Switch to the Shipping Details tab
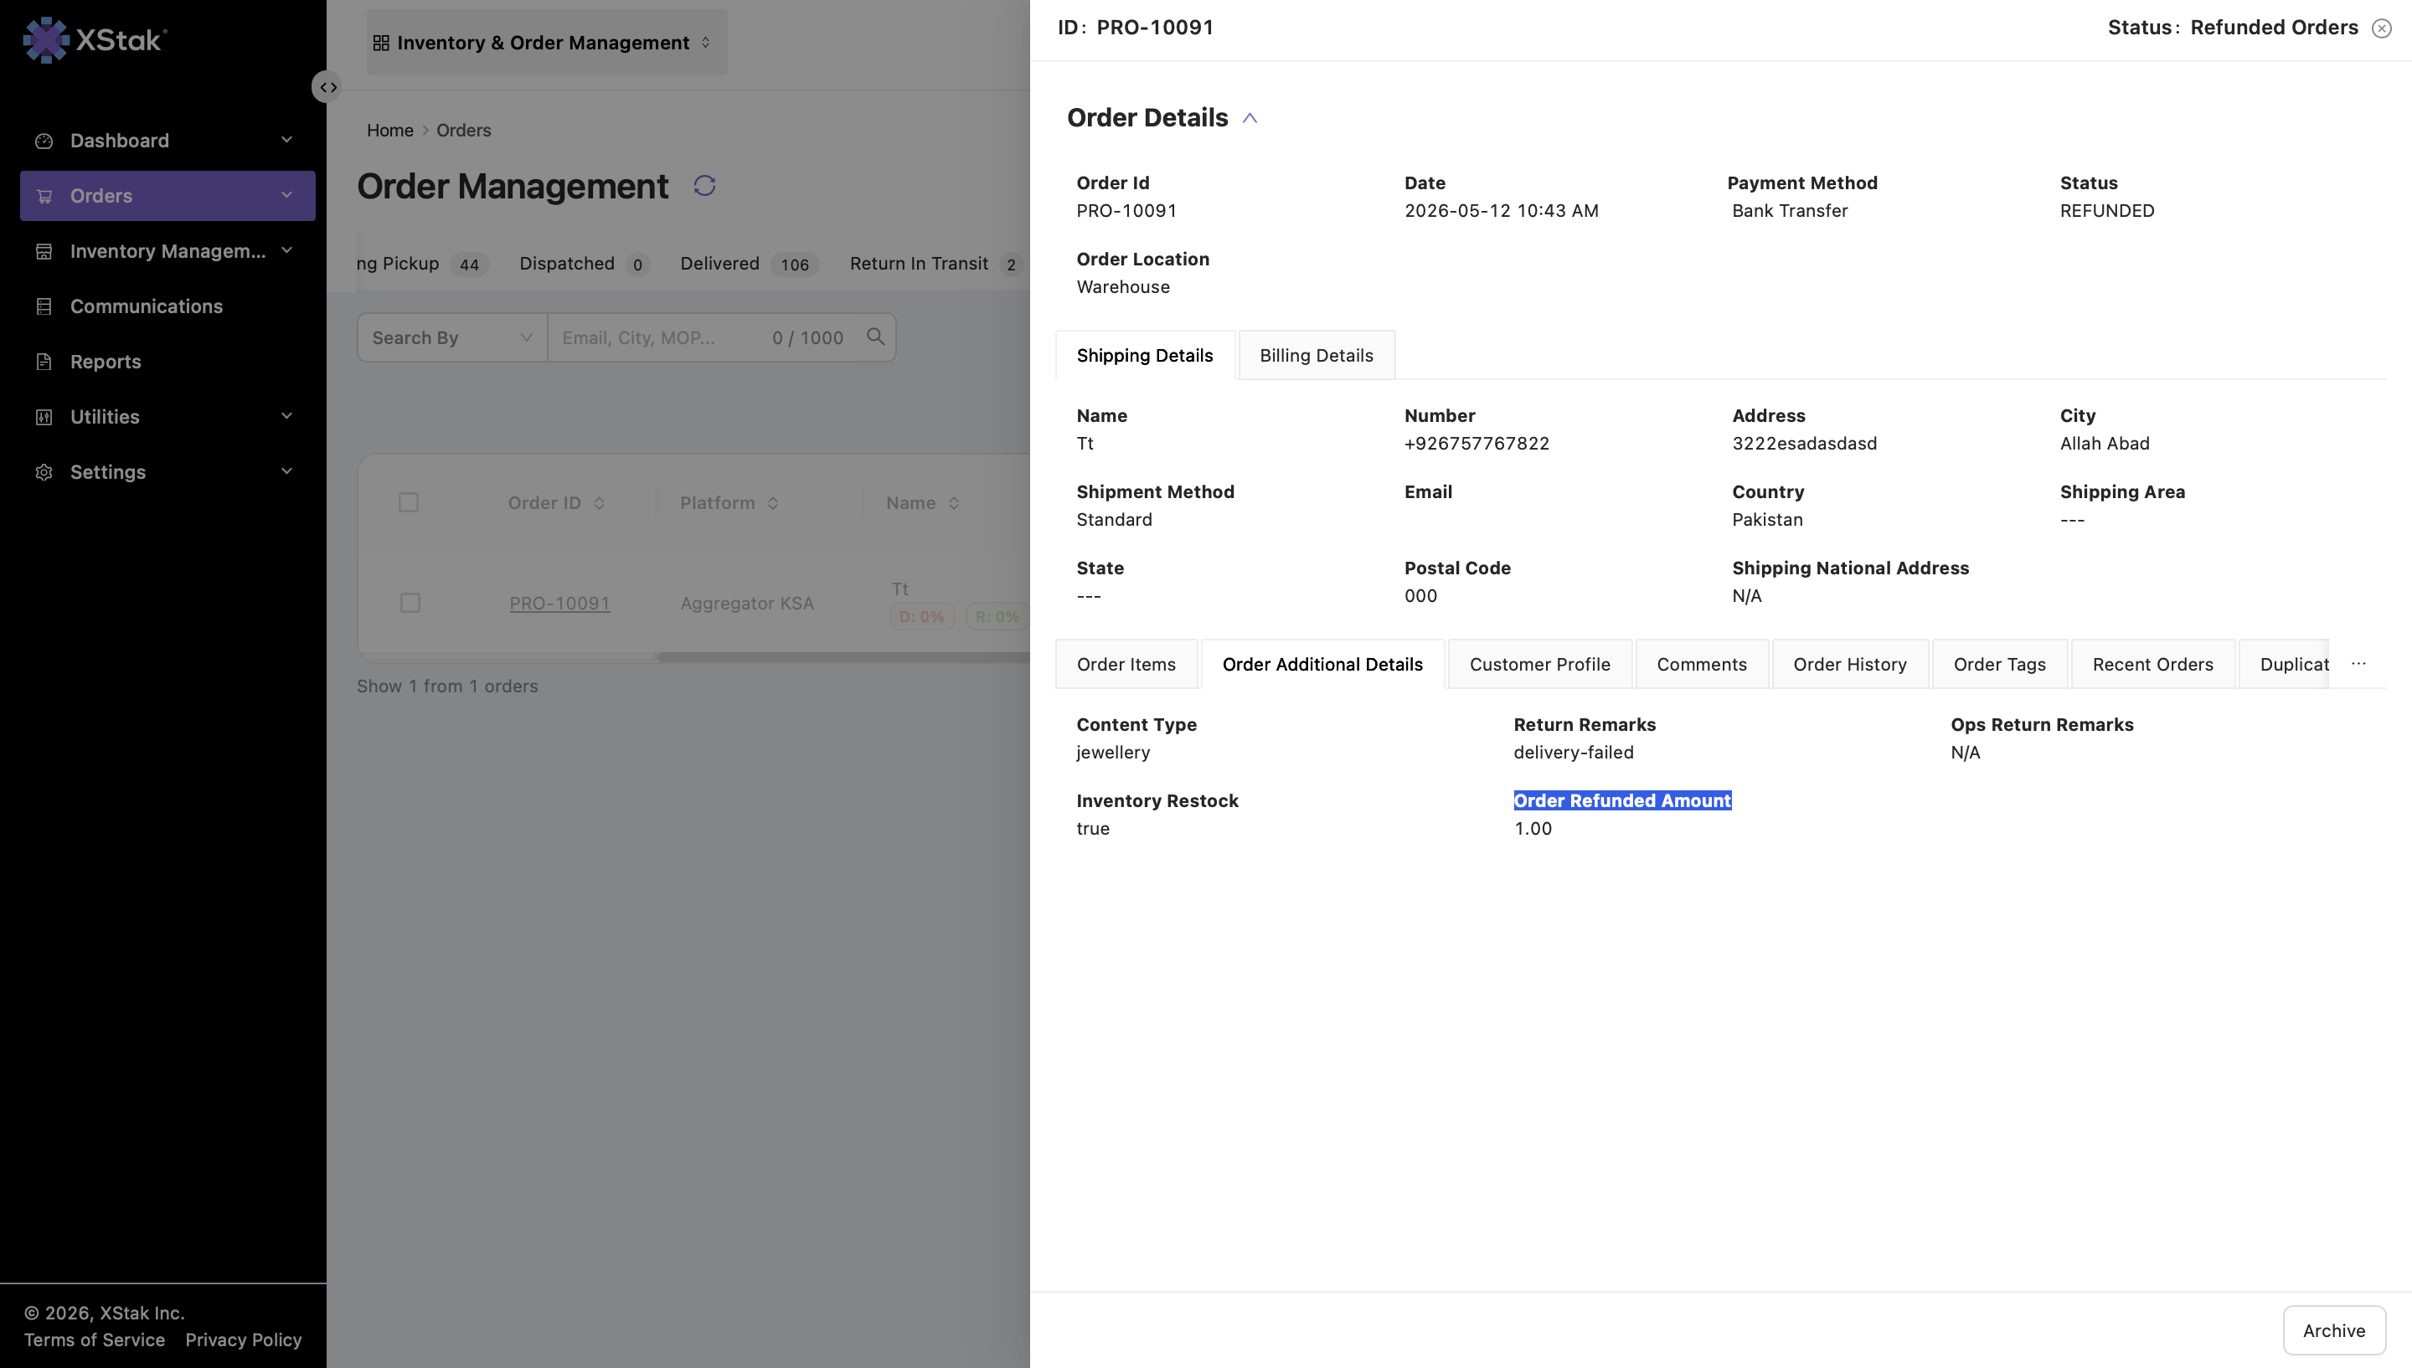The height and width of the screenshot is (1368, 2412). 1145,355
